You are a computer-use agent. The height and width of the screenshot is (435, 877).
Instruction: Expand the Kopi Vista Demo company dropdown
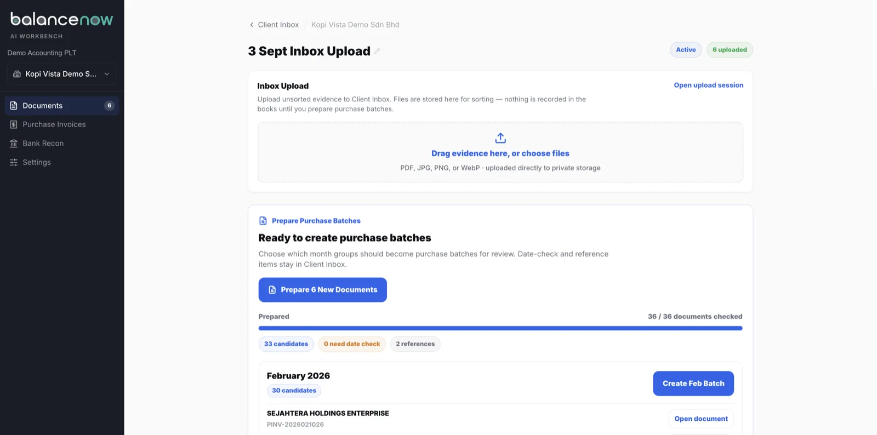tap(62, 74)
